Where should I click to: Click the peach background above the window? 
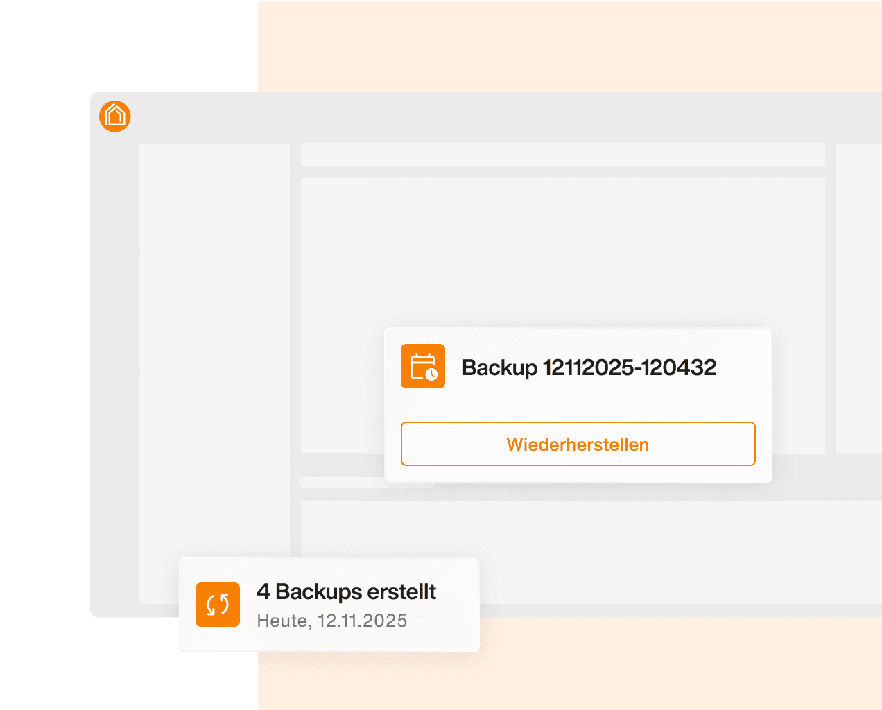570,46
